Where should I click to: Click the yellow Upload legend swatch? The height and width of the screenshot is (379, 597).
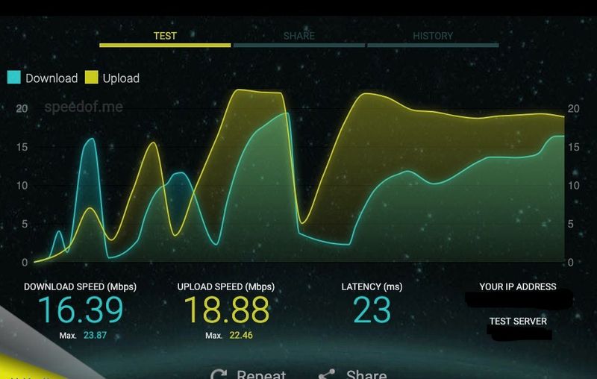coord(92,78)
